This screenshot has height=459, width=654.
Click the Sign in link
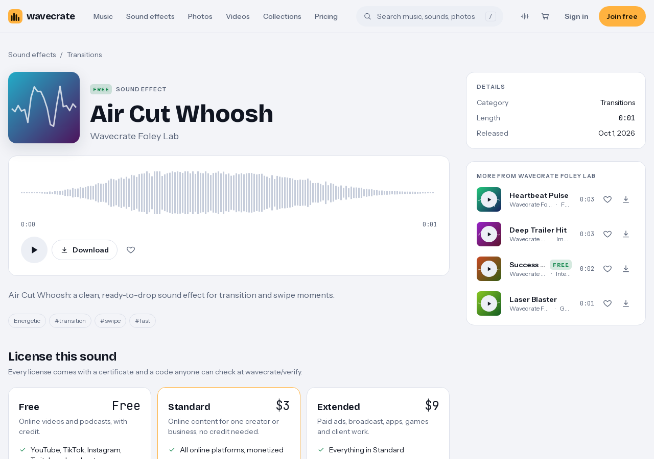point(576,16)
